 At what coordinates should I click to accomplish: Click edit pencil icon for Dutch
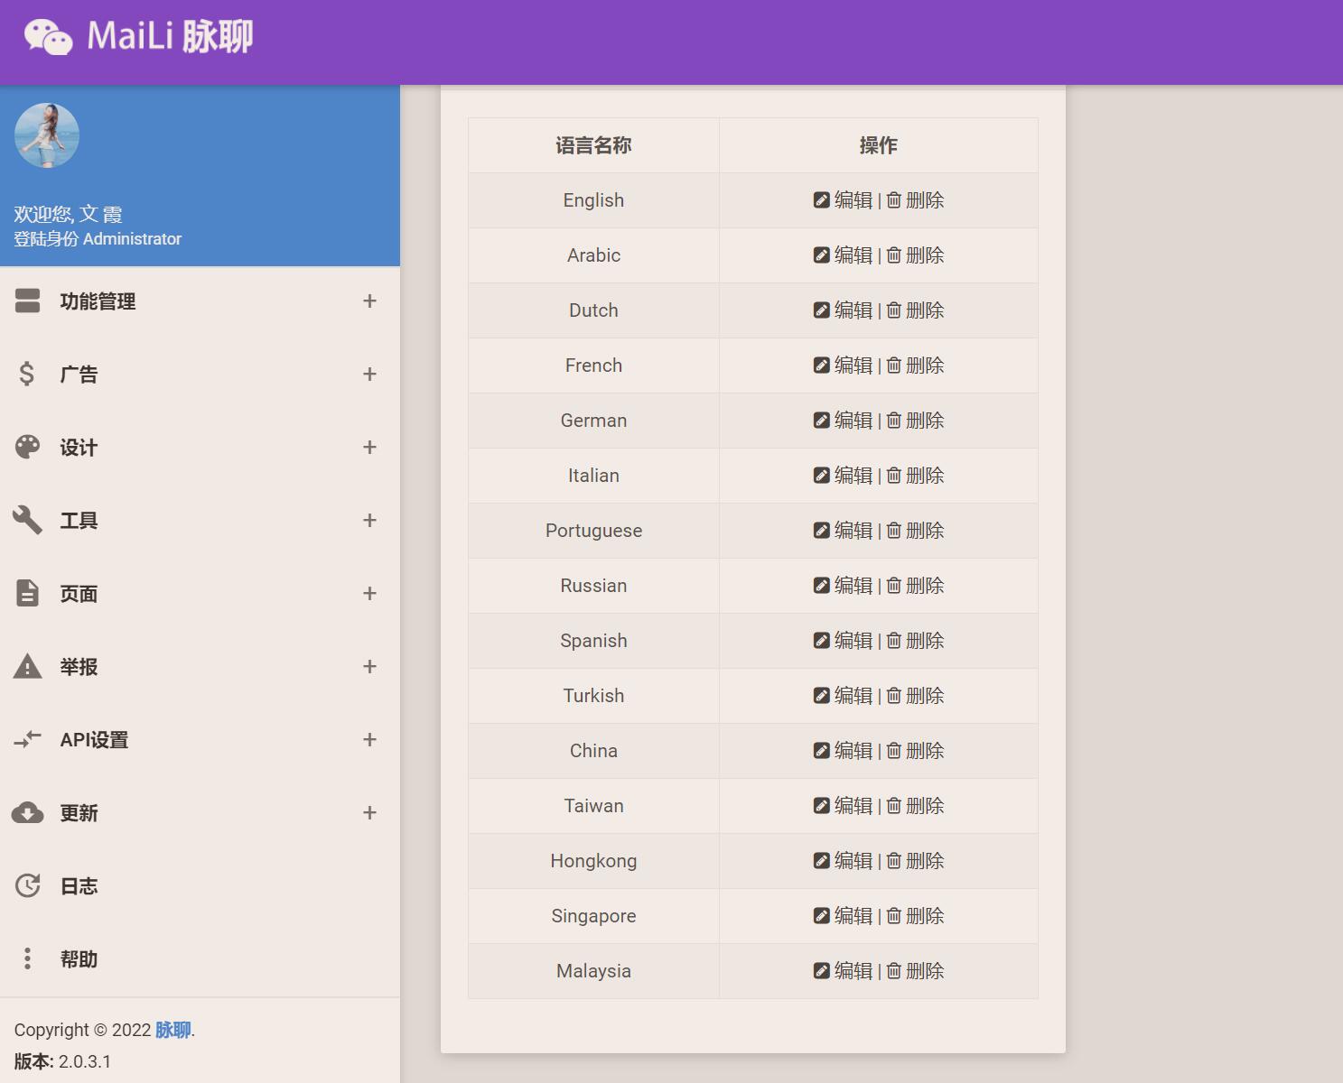coord(821,310)
